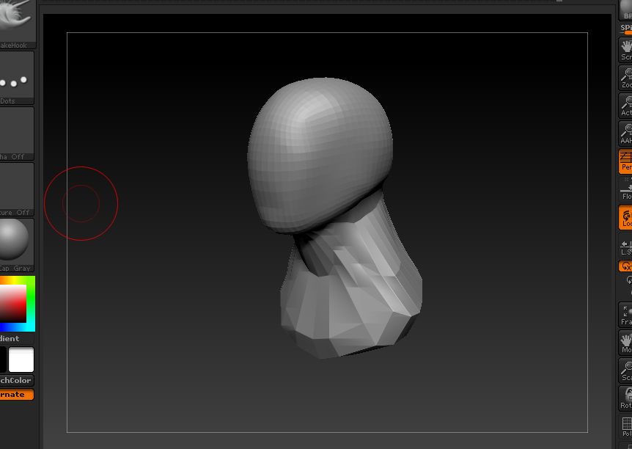
Task: Toggle the Floor grid button
Action: click(x=625, y=189)
